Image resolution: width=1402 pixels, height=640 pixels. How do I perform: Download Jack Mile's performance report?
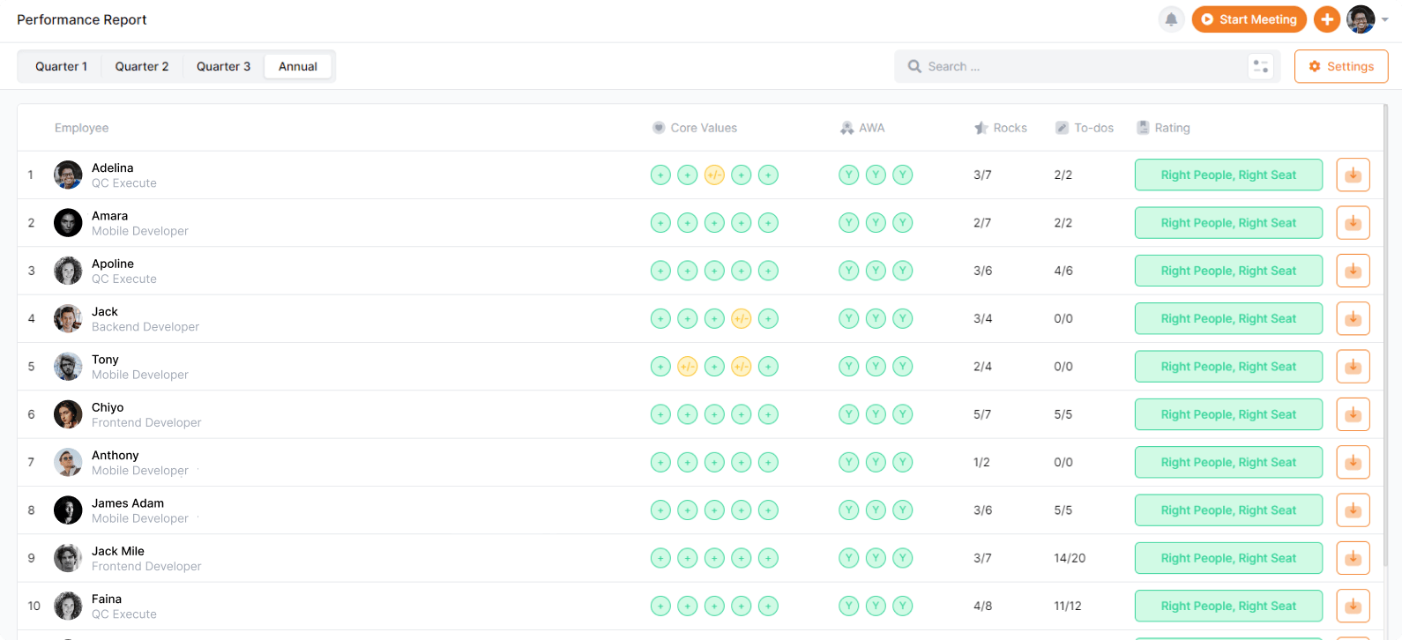[1353, 558]
